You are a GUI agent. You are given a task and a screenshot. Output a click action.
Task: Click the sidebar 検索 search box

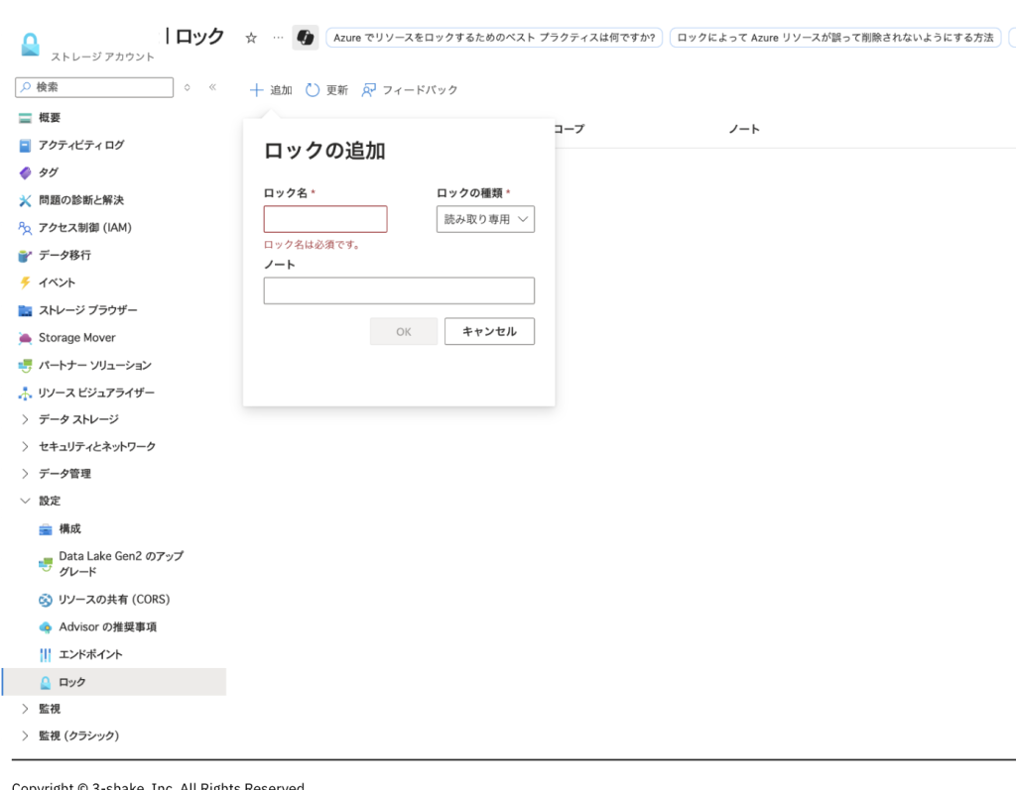94,87
